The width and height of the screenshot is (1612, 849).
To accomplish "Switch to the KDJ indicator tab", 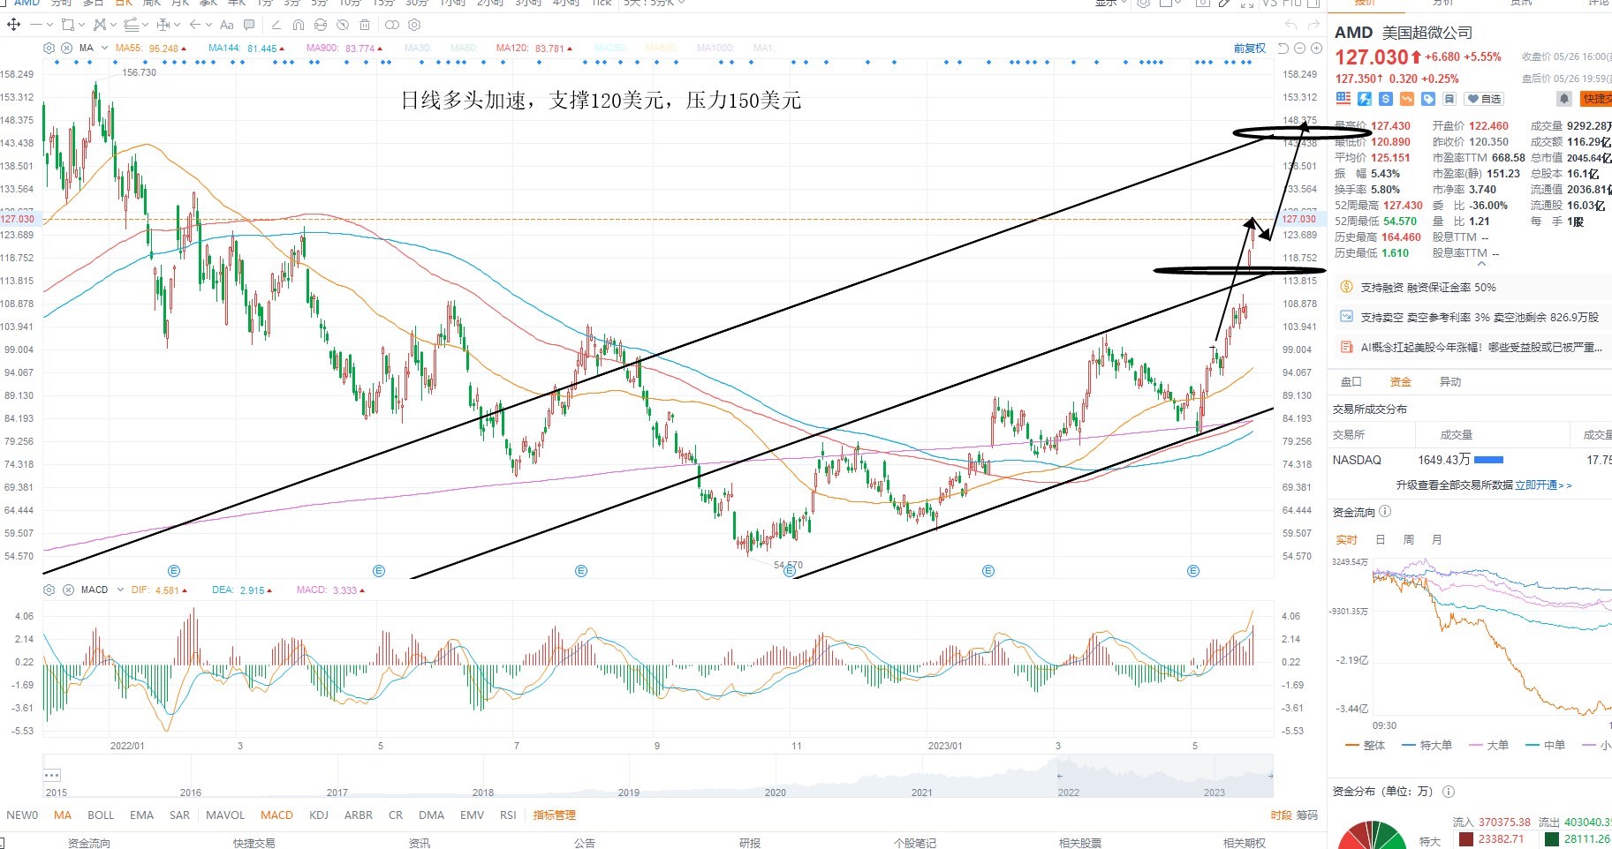I will 319,815.
